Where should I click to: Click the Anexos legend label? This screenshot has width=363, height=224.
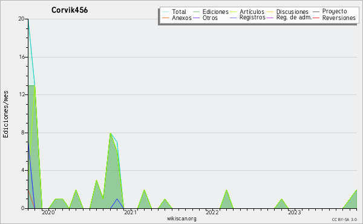(181, 18)
